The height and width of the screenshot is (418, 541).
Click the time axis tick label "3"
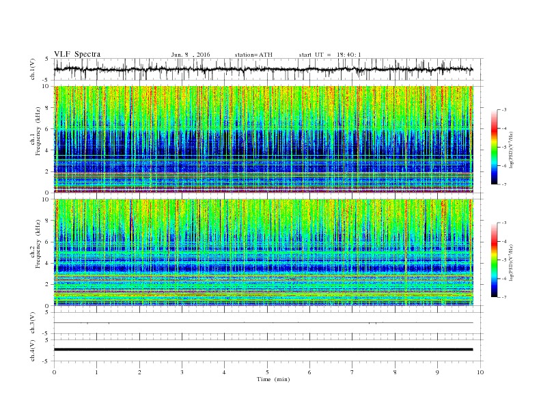(x=182, y=372)
